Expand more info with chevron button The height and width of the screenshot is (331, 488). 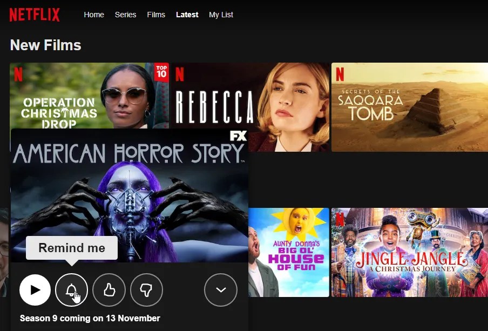221,290
